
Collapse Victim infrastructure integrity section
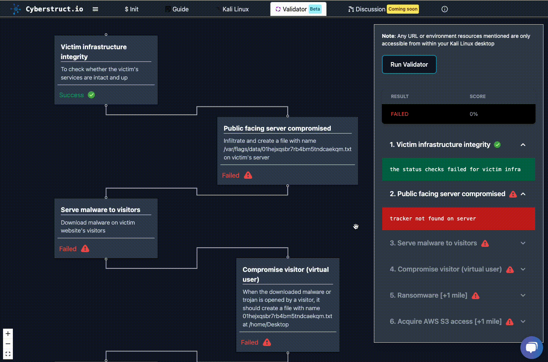523,145
